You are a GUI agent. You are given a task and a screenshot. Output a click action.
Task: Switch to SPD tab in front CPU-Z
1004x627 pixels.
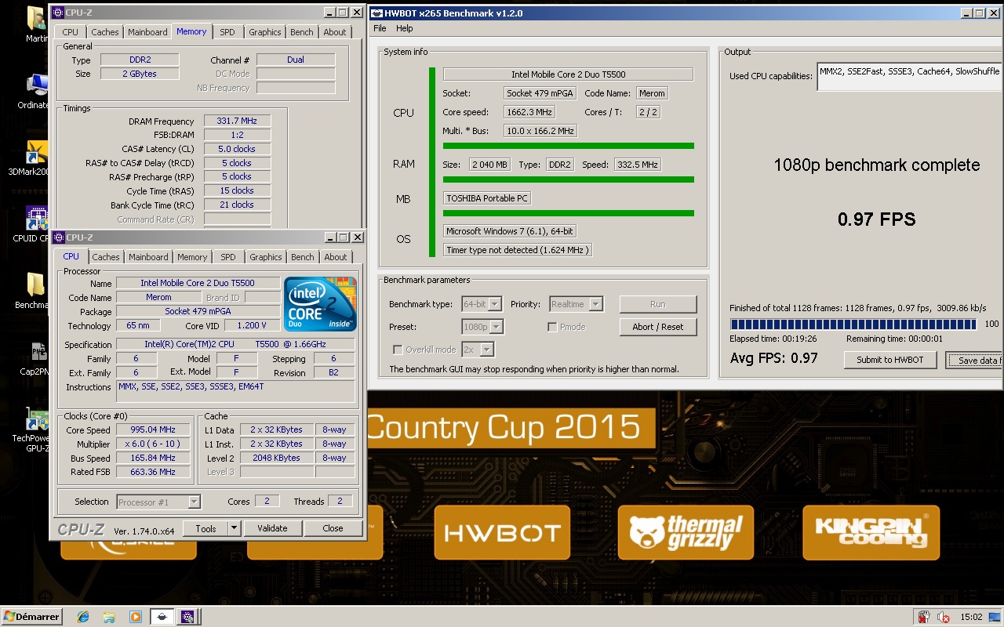[228, 257]
